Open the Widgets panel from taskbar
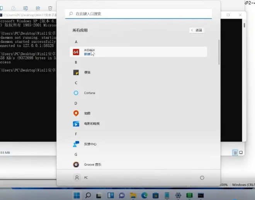The image size is (255, 200). pos(110,195)
